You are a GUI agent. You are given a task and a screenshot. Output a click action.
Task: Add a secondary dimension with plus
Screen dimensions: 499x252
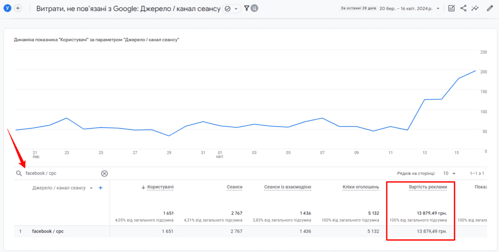100,188
